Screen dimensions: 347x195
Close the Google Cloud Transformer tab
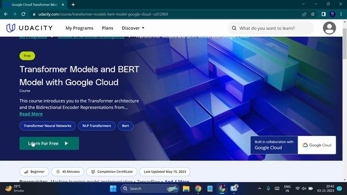[x=63, y=4]
